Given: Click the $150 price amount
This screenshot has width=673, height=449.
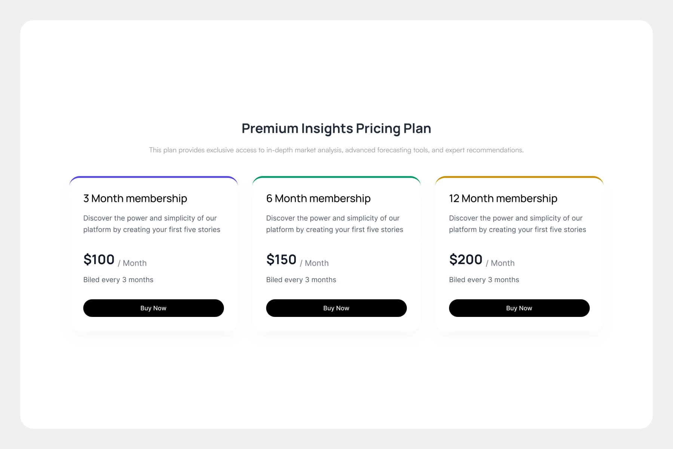Looking at the screenshot, I should 281,259.
